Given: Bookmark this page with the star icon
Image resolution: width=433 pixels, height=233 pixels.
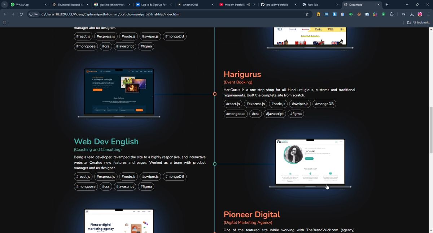Looking at the screenshot, I should click(307, 14).
